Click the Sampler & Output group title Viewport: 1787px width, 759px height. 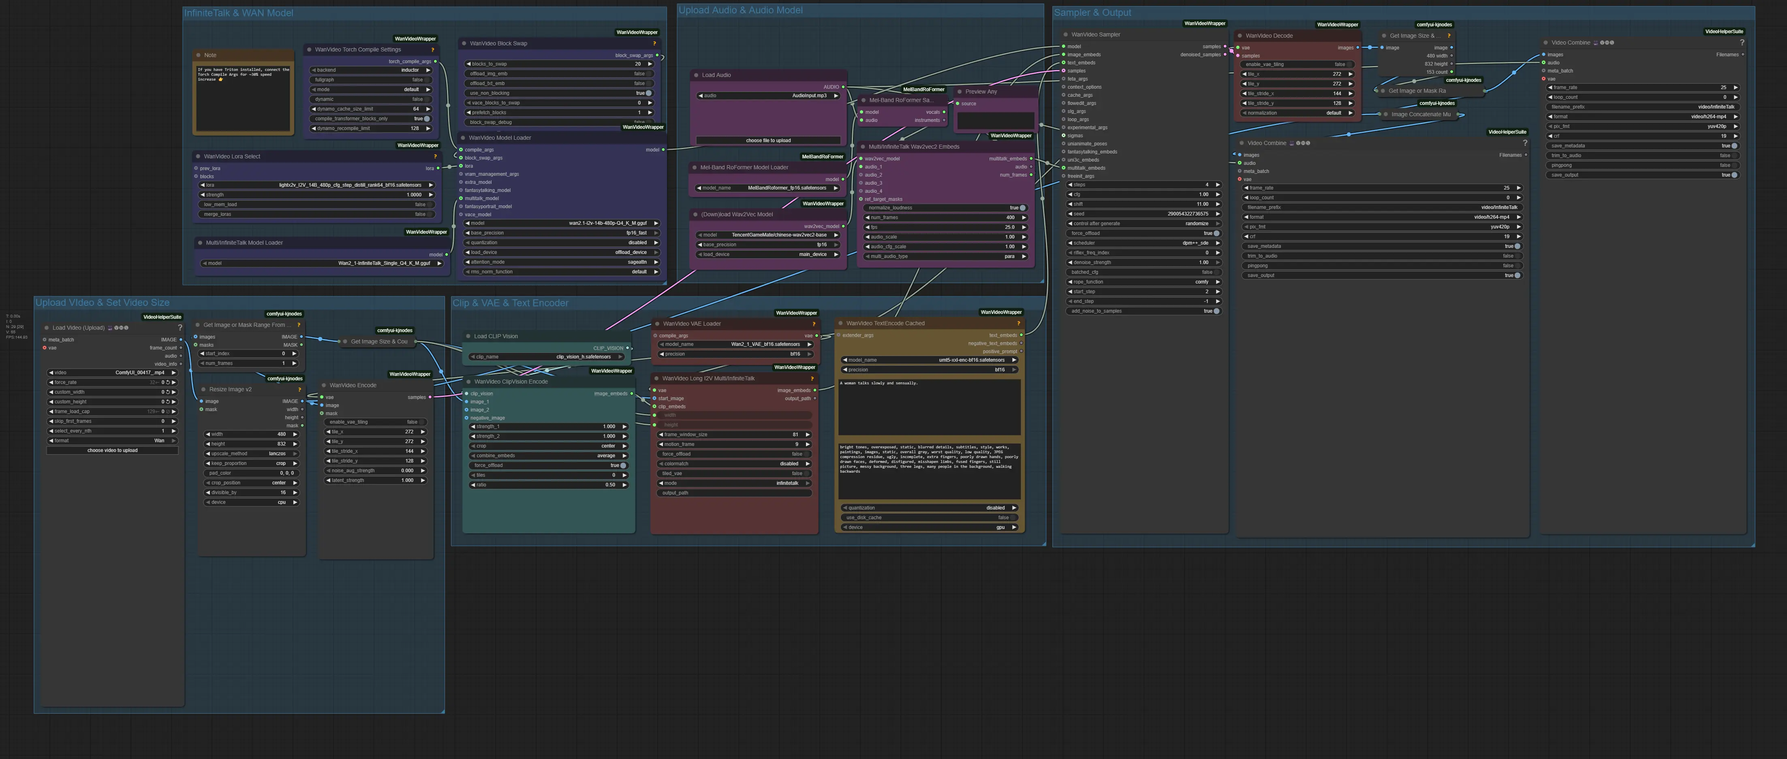pyautogui.click(x=1092, y=13)
